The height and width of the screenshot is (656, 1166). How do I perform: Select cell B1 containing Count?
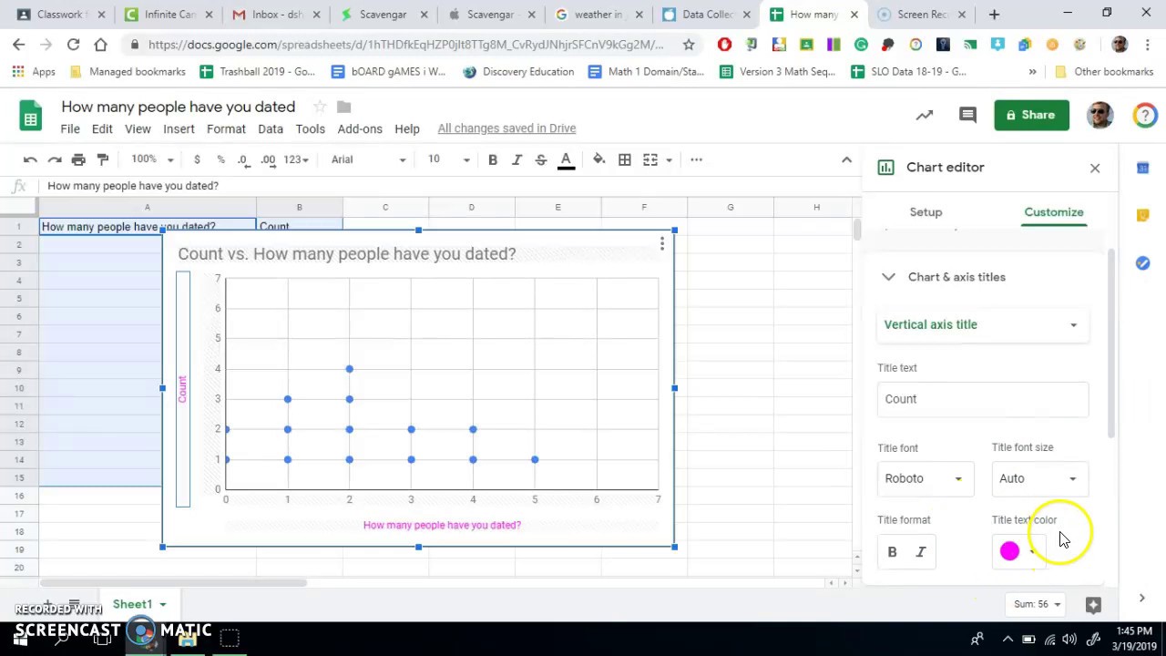pyautogui.click(x=299, y=226)
